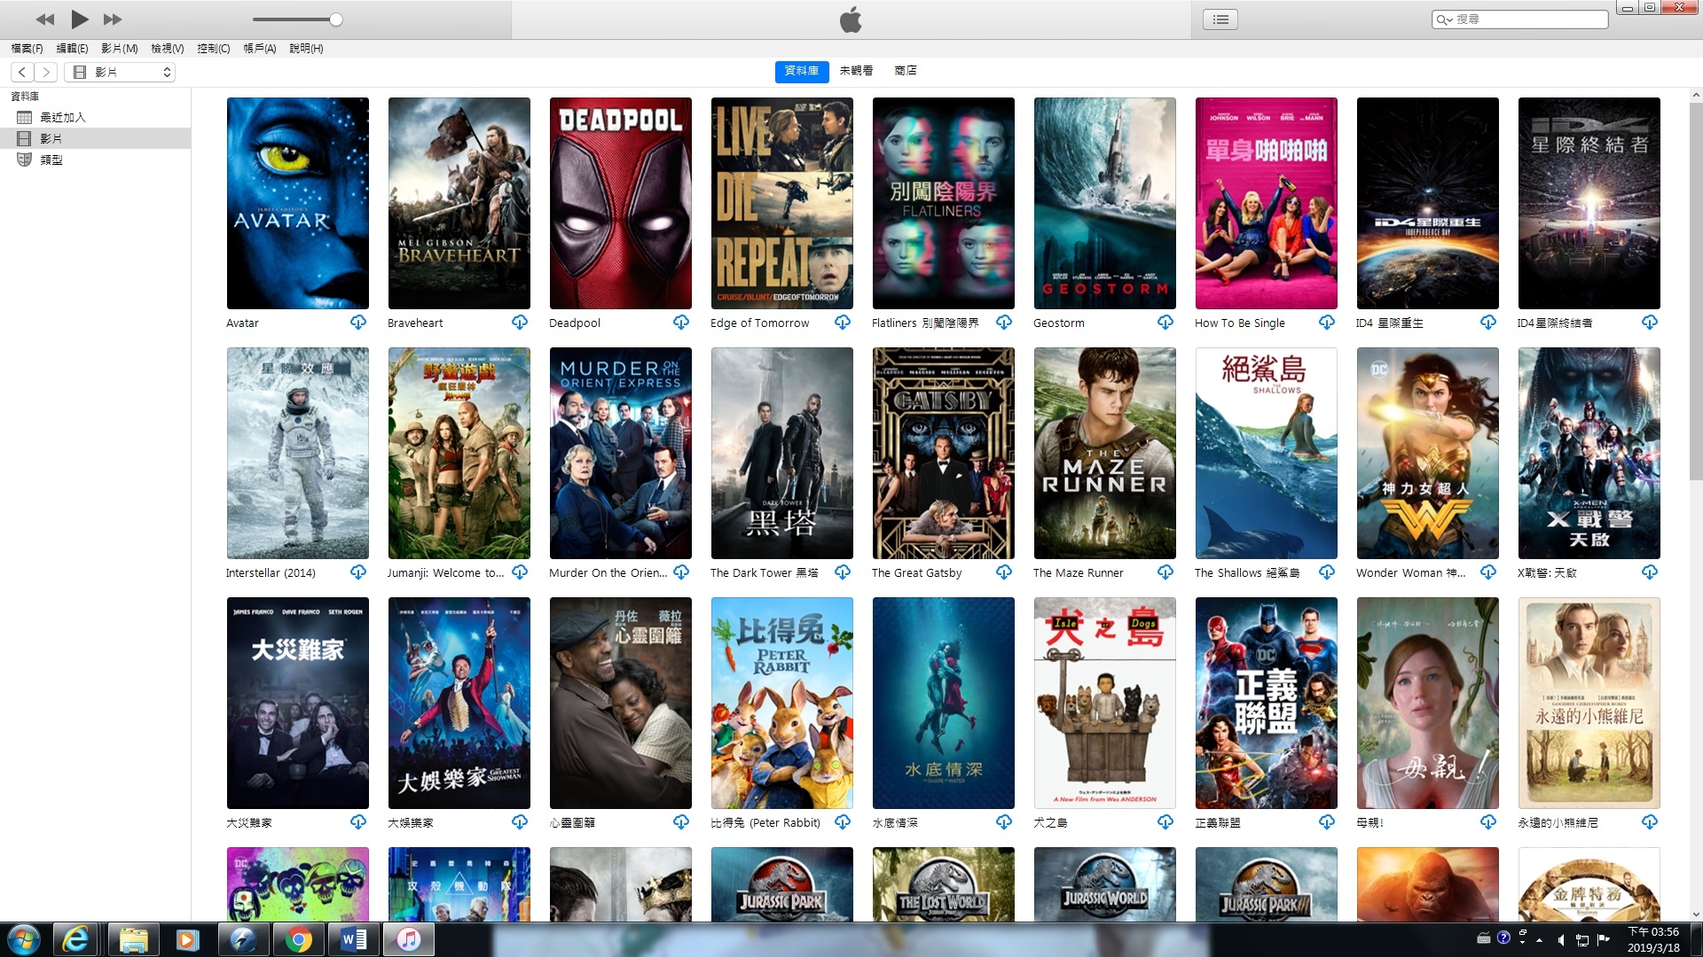Open the Maze Runner poster
This screenshot has height=957, width=1703.
[x=1105, y=453]
